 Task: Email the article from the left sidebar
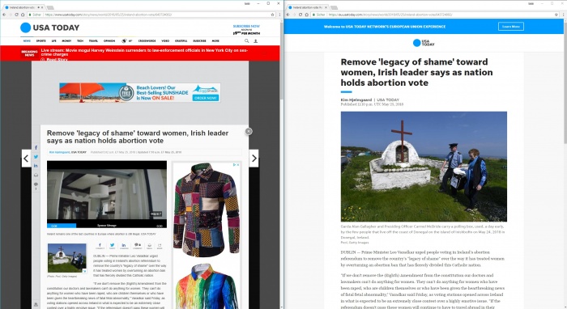[36, 175]
